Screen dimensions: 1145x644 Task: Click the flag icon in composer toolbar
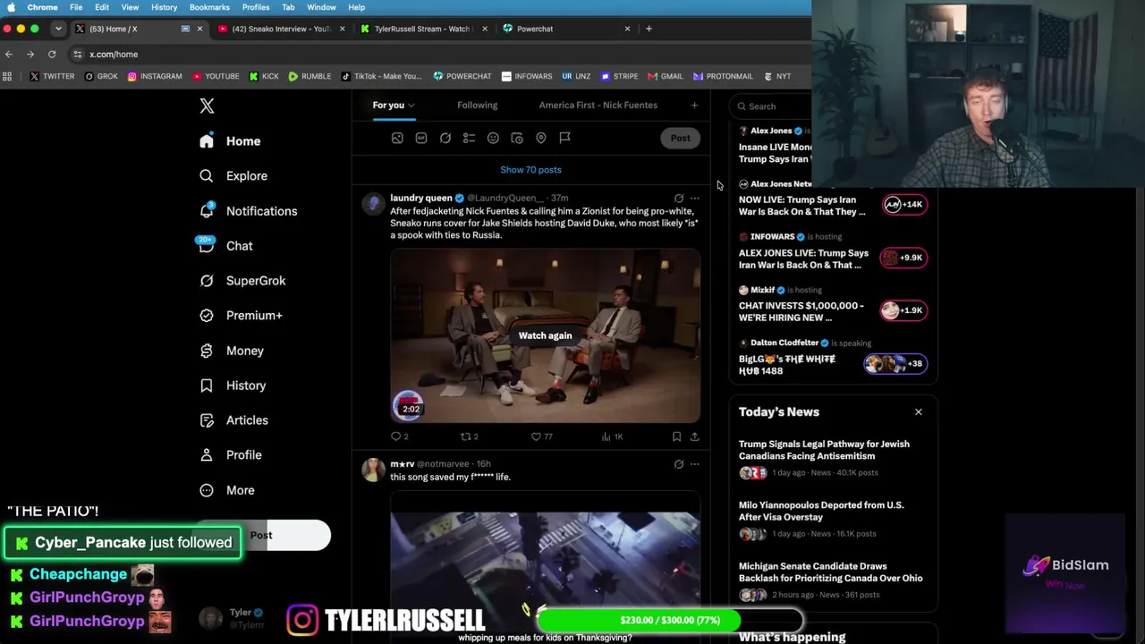[564, 138]
